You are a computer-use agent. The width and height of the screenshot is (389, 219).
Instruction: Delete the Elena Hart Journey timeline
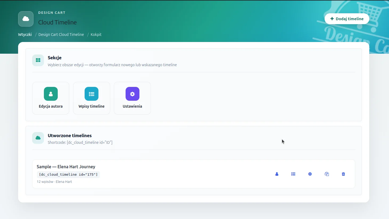point(343,174)
